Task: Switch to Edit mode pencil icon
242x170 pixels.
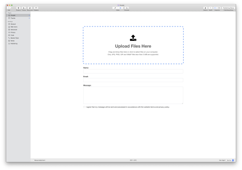Action: pyautogui.click(x=115, y=8)
